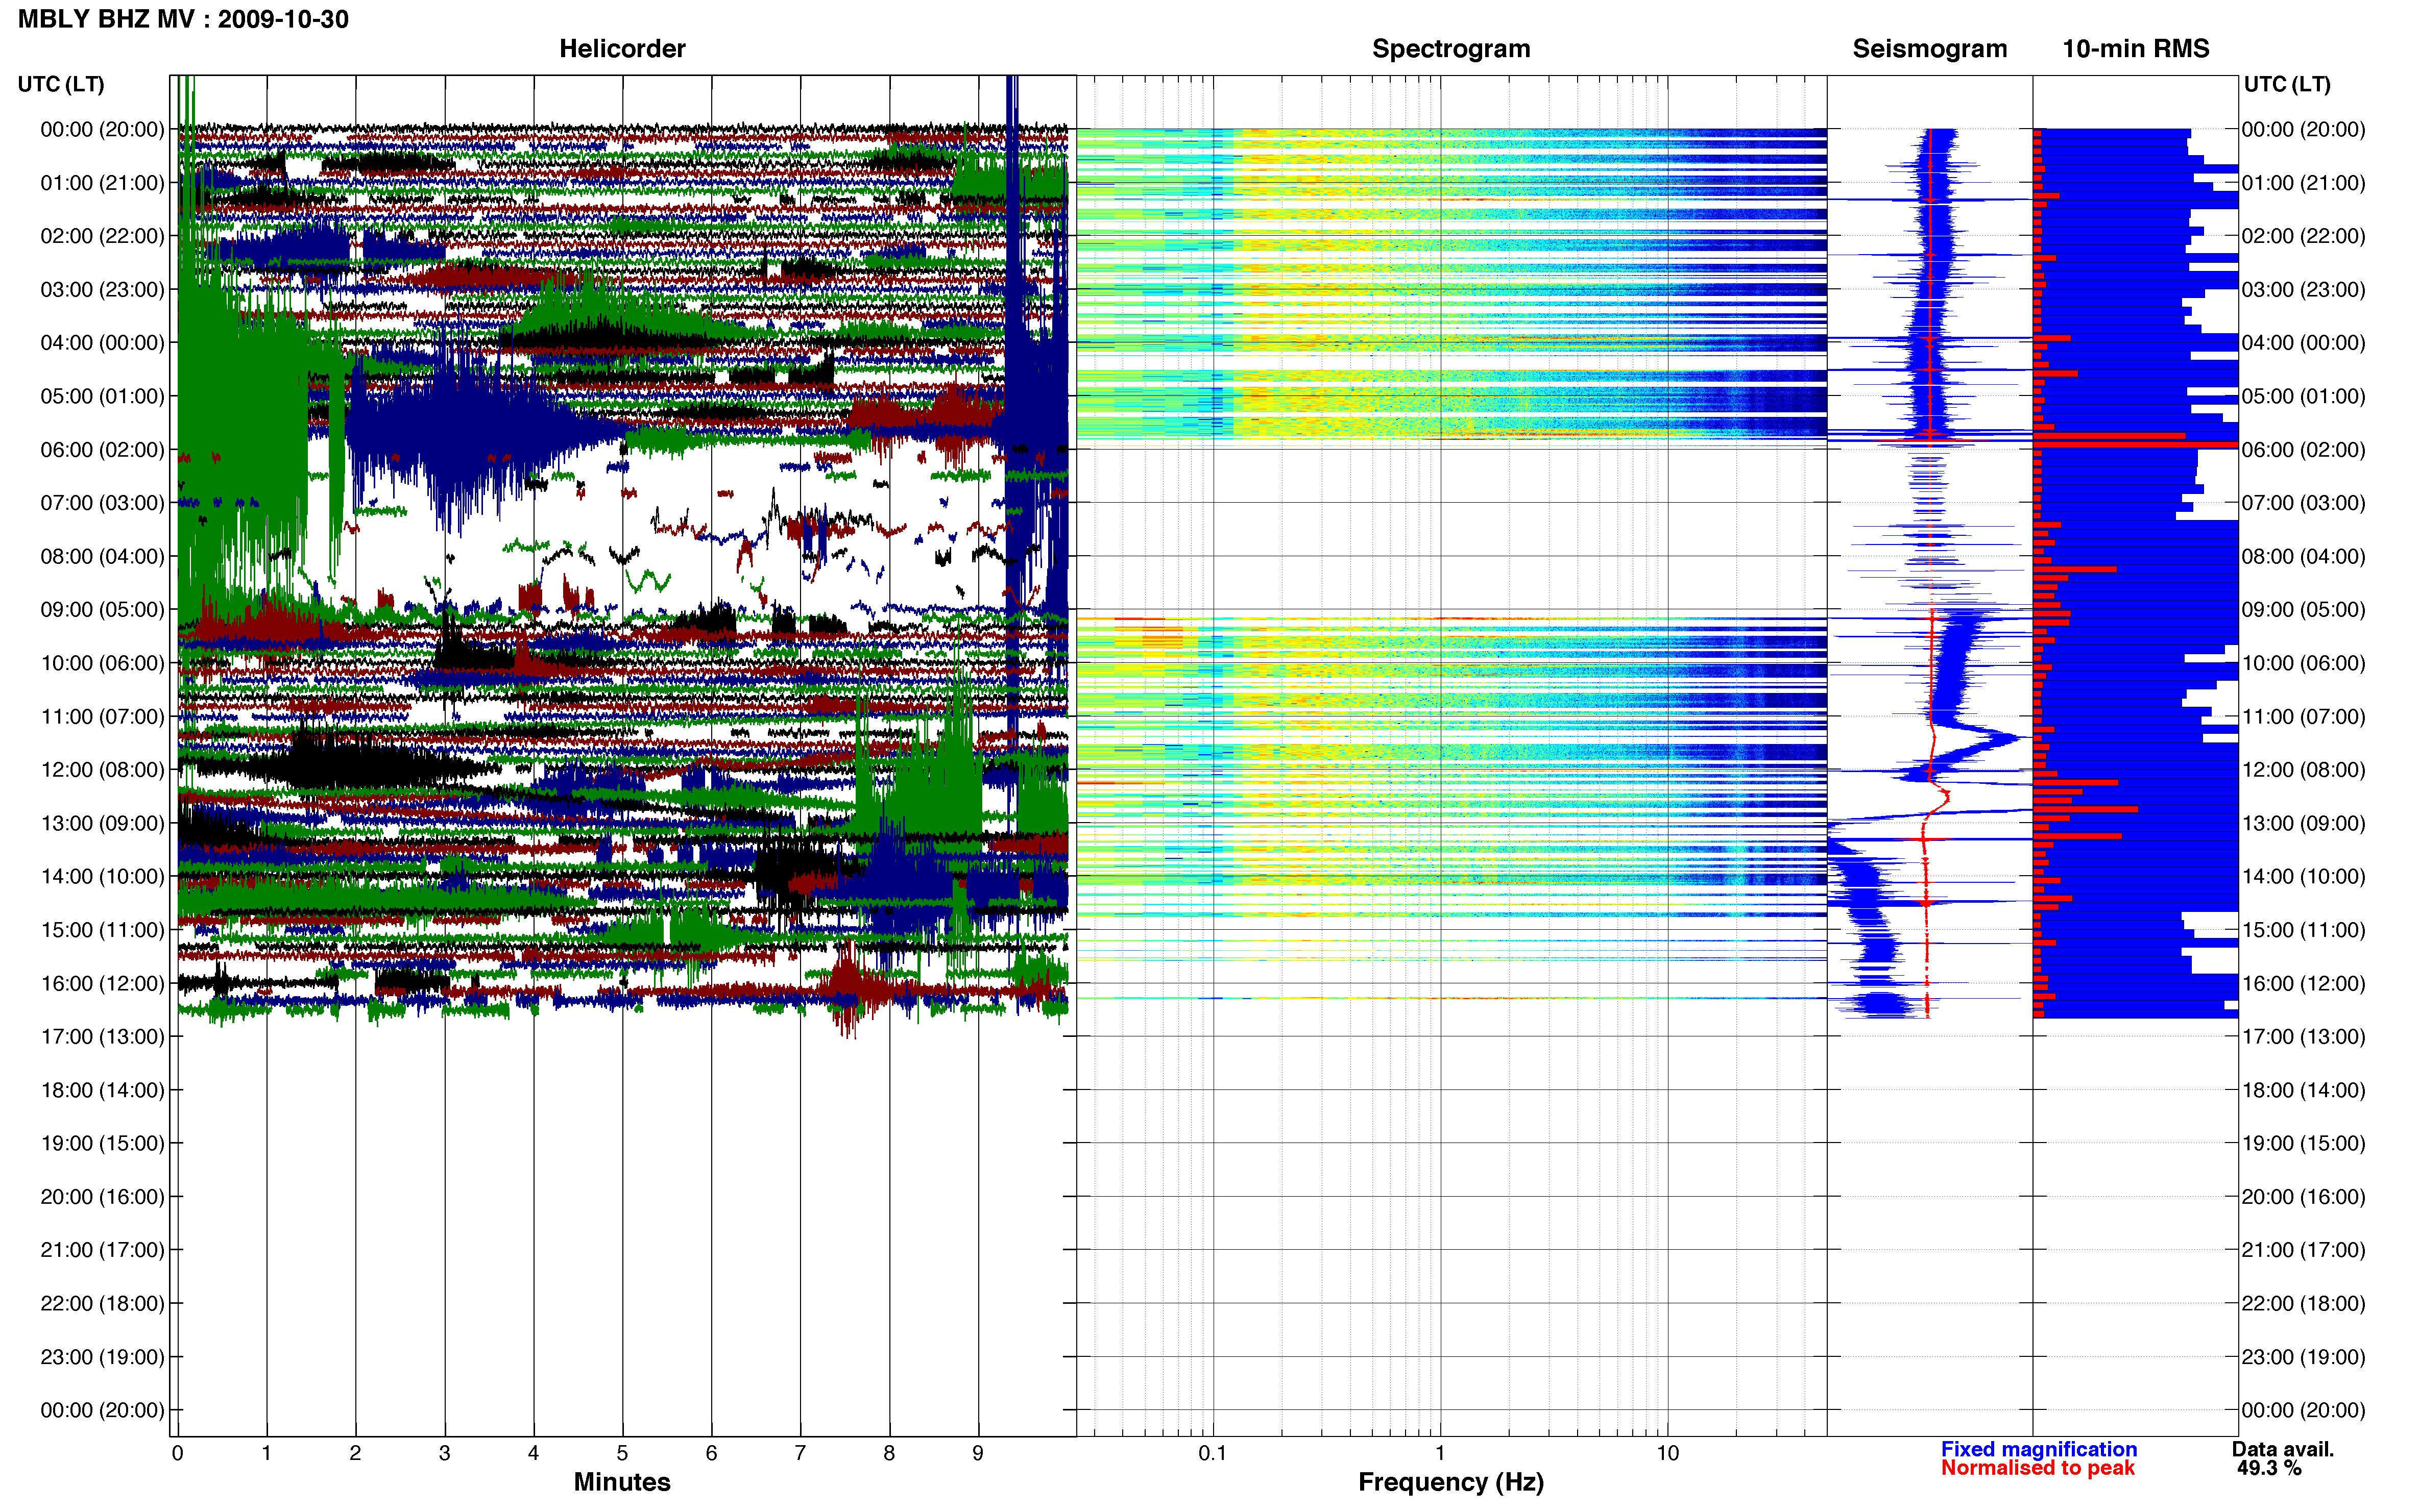Image resolution: width=2420 pixels, height=1512 pixels.
Task: Click the 10 Hz frequency tick label
Action: (1667, 1453)
